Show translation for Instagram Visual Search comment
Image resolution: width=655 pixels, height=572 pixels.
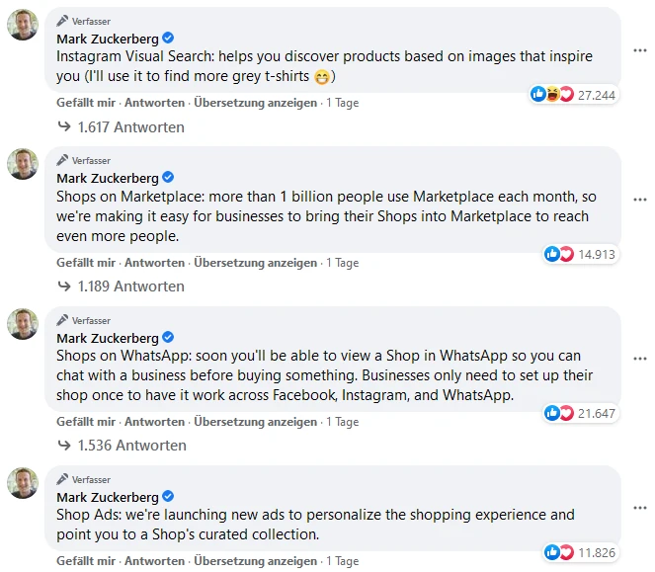tap(255, 103)
